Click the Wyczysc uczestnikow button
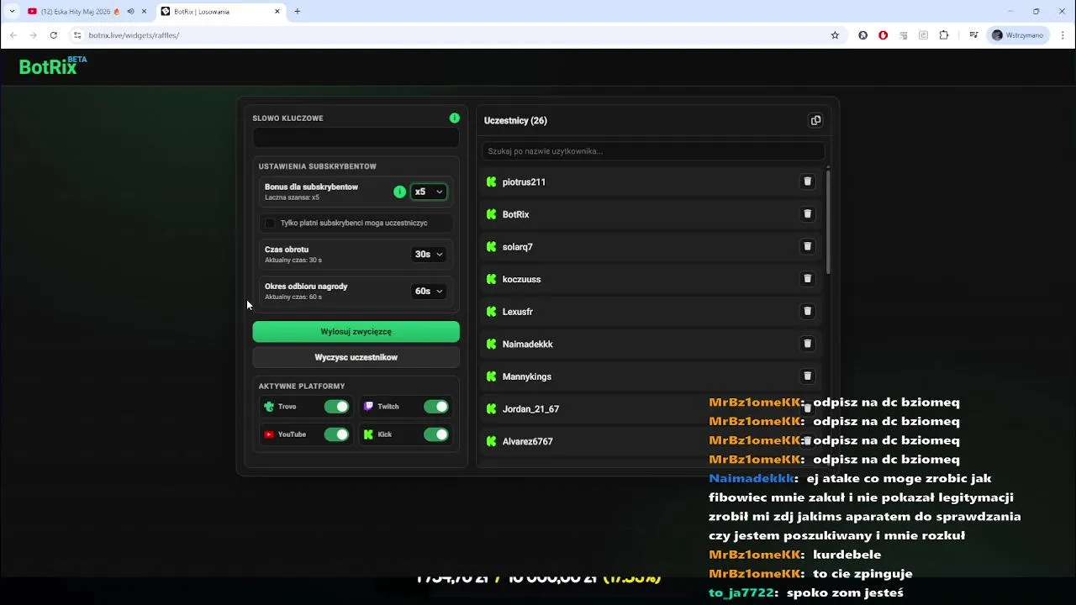Image resolution: width=1076 pixels, height=605 pixels. coord(356,357)
